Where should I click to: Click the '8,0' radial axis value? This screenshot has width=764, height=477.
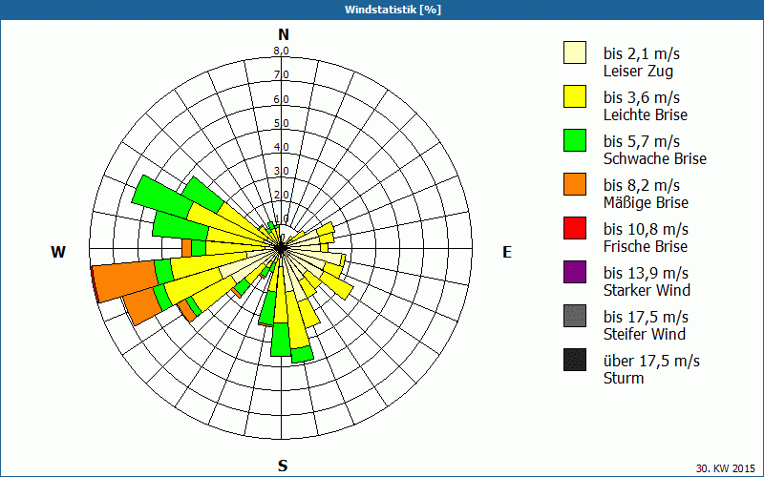point(282,52)
